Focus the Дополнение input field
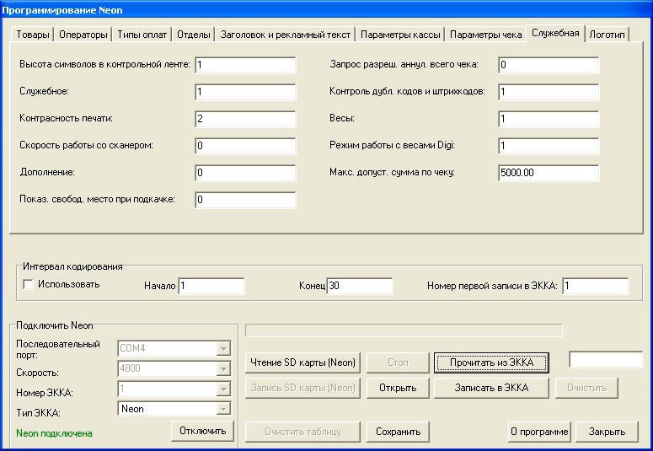Image resolution: width=653 pixels, height=451 pixels. (x=245, y=173)
